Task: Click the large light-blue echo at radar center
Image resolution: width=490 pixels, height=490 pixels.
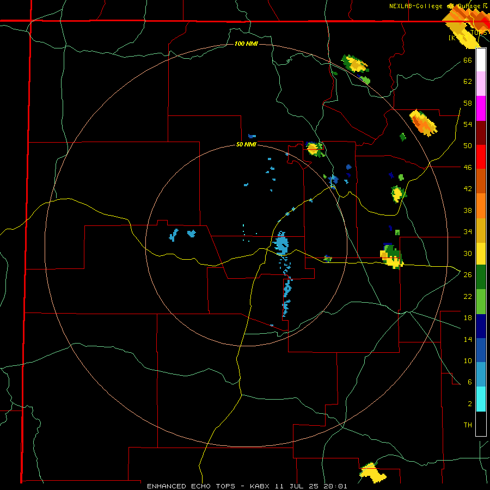Action: coord(281,243)
